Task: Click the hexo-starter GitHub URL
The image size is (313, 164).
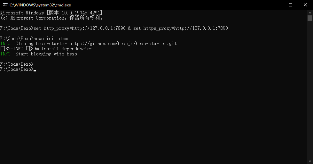Action: 123,44
